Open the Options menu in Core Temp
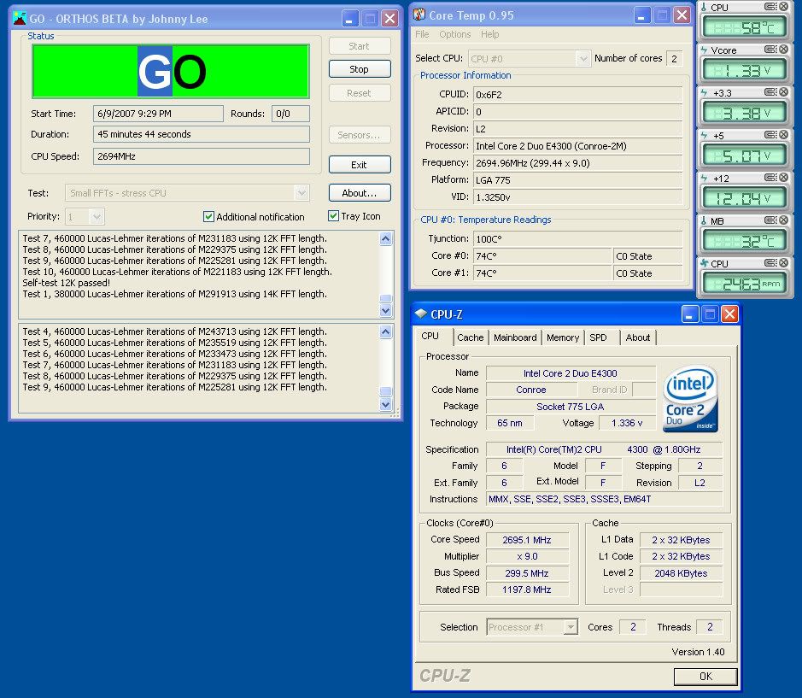Screen dimensions: 802x698 [454, 34]
